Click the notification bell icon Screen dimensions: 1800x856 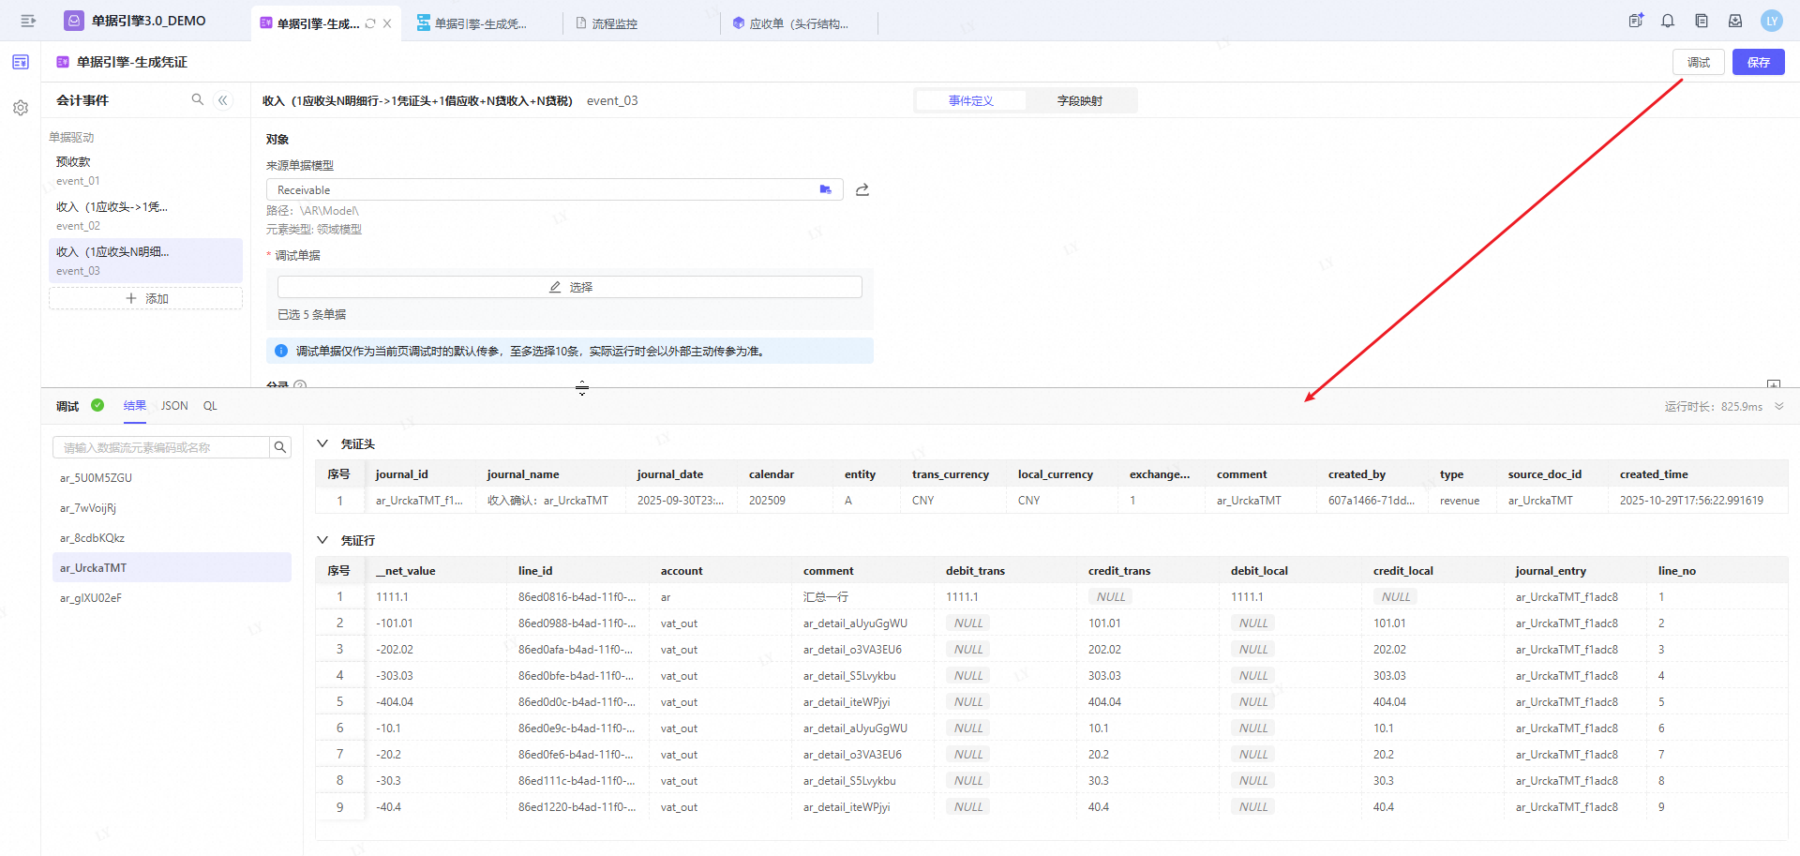1668,21
